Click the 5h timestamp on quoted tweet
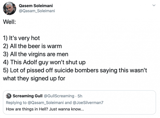 point(80,96)
